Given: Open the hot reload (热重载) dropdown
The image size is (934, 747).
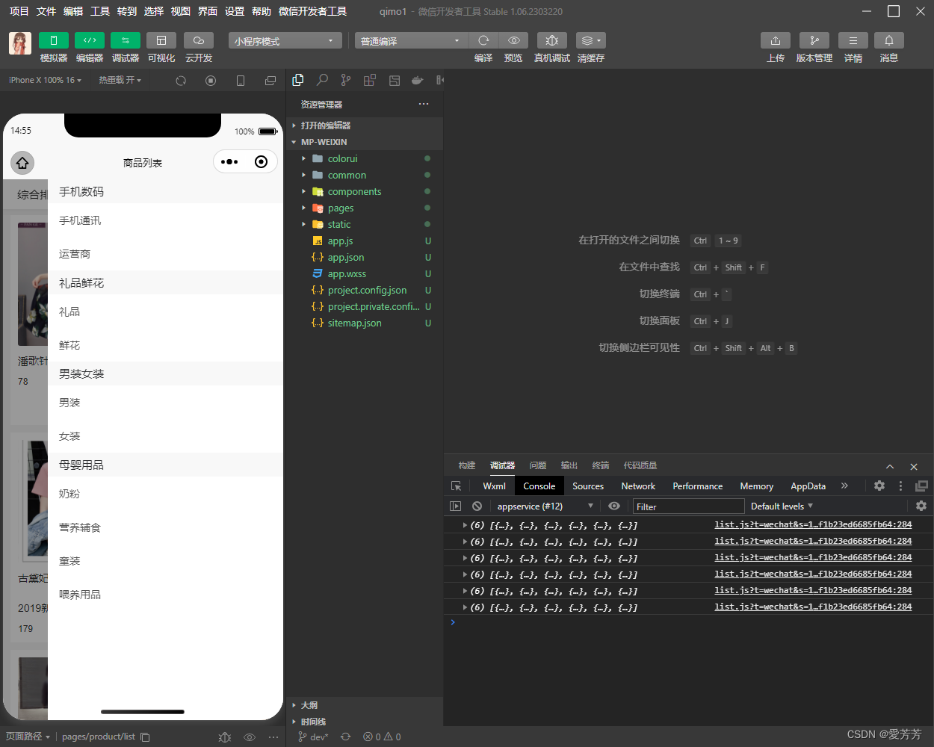Looking at the screenshot, I should point(120,80).
